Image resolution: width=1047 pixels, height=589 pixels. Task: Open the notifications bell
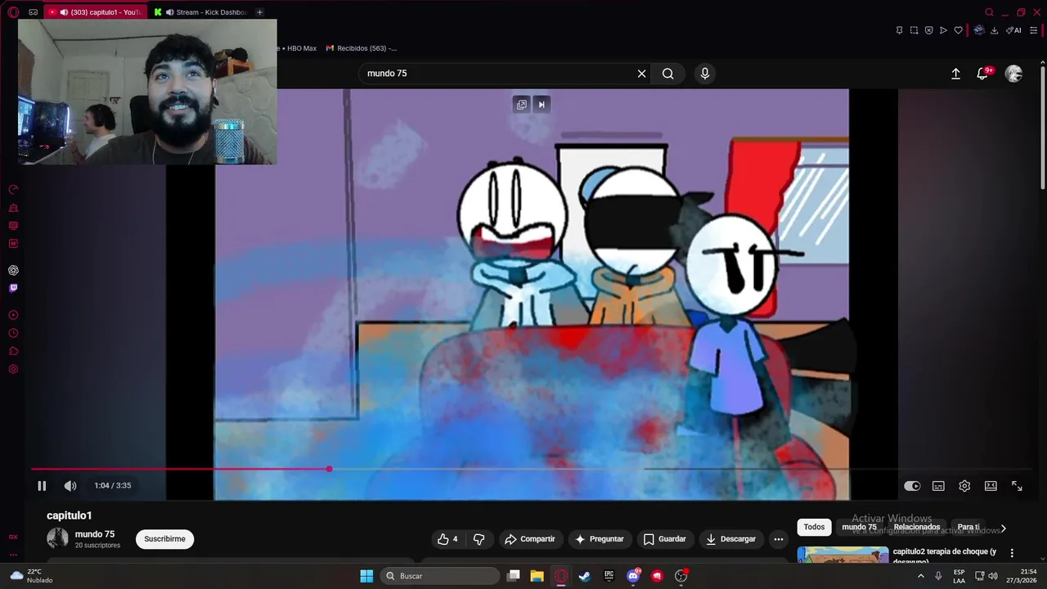pyautogui.click(x=983, y=74)
